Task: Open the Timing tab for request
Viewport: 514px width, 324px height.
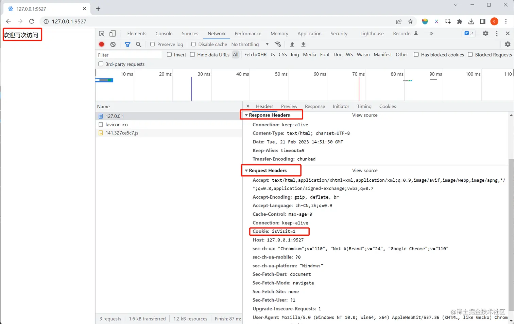Action: pos(364,106)
